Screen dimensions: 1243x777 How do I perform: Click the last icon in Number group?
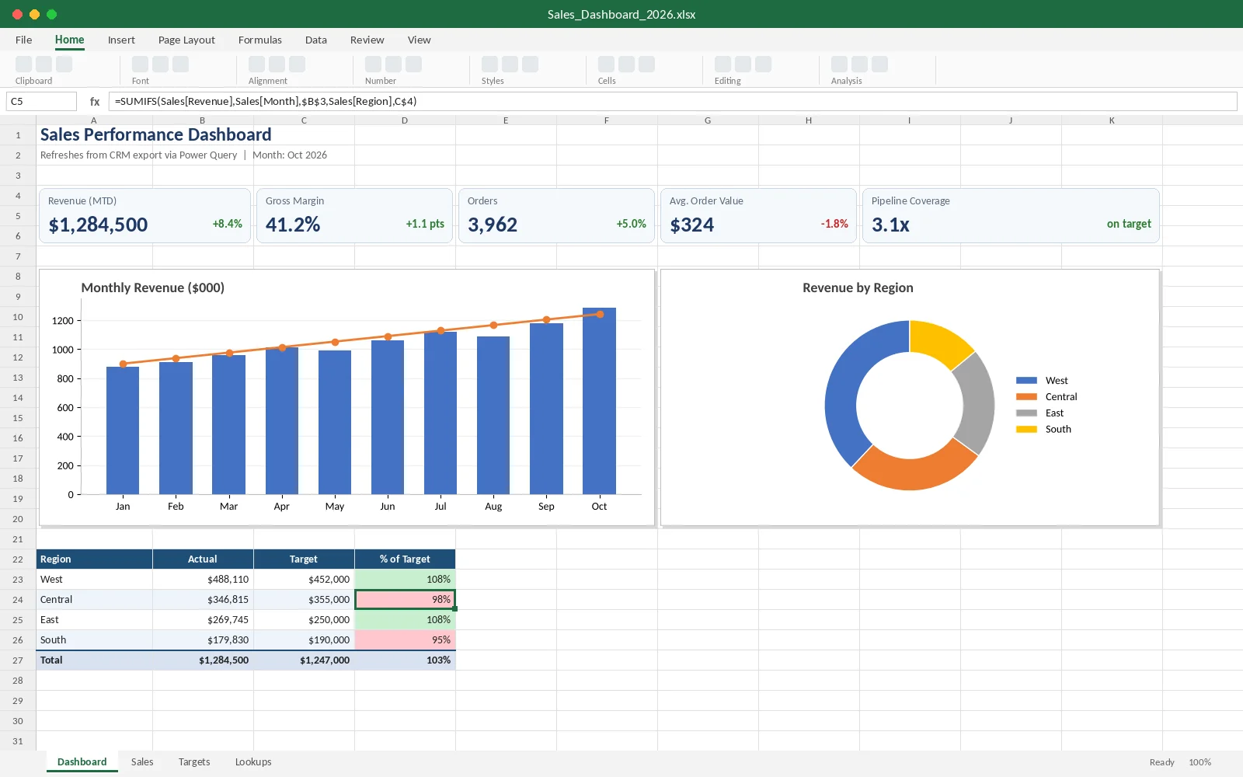414,64
